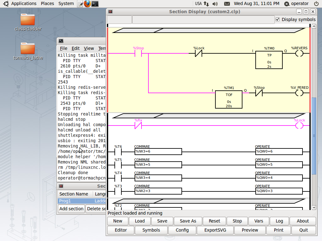Toggle the Display symbols checkbox

tap(278, 19)
